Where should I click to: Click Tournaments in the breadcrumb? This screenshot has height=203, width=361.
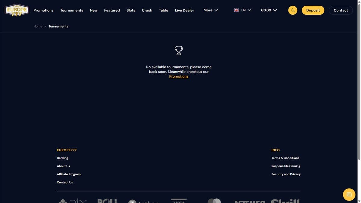point(58,26)
